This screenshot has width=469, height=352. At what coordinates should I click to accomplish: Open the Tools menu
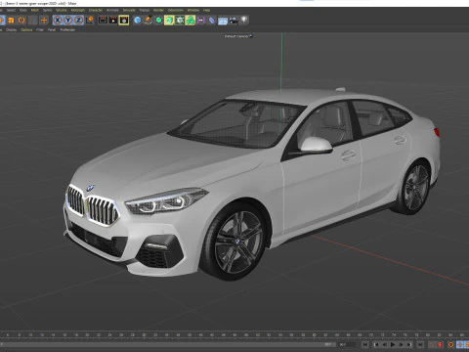click(x=23, y=10)
